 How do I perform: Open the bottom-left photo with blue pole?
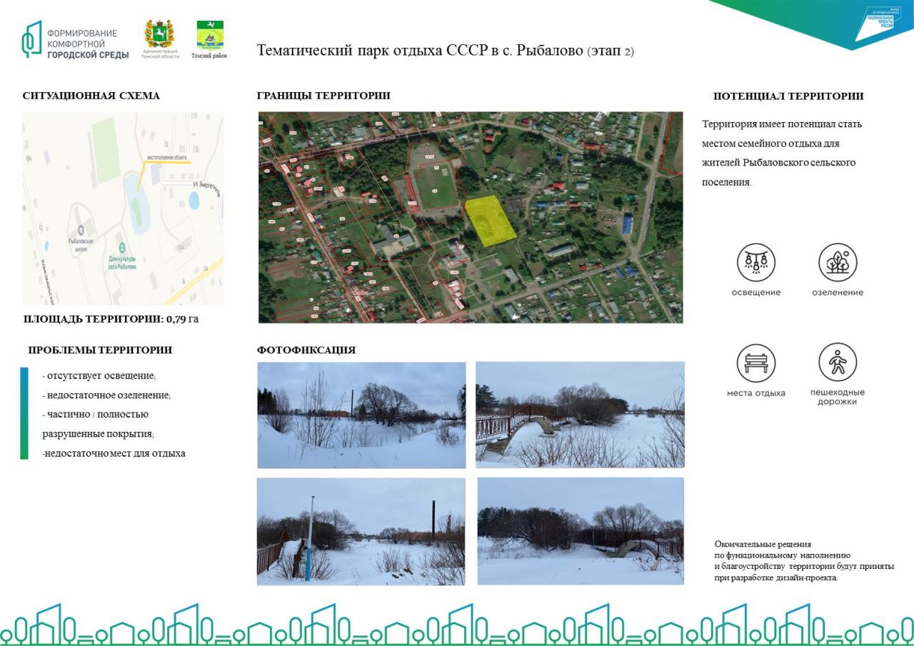coord(361,532)
